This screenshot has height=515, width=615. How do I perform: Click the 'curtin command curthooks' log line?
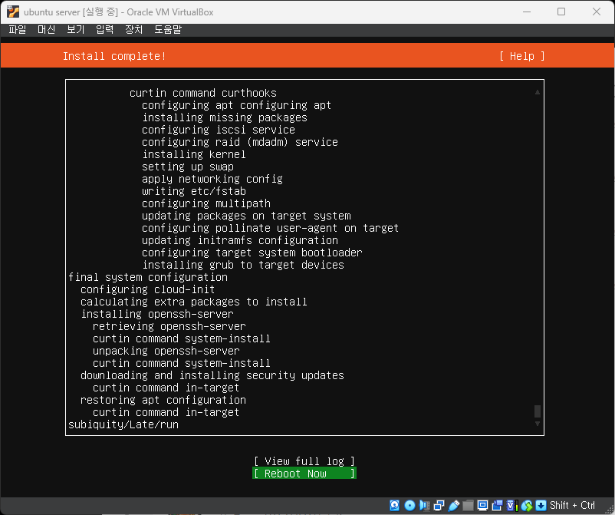[202, 93]
